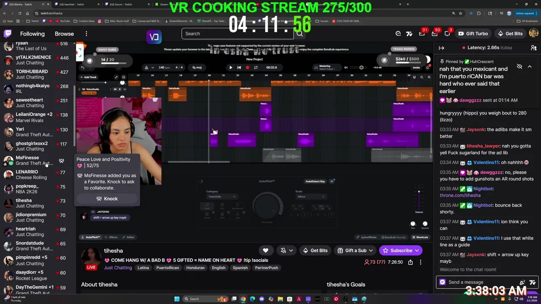Open Windows Start button
Viewport: 541px width, 304px height.
(x=177, y=299)
